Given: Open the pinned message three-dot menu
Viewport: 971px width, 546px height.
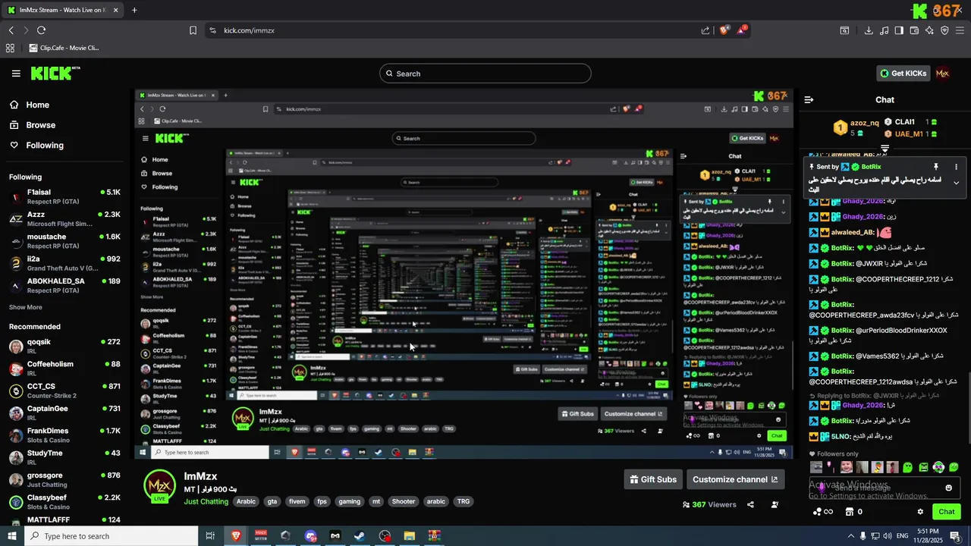Looking at the screenshot, I should click(956, 167).
